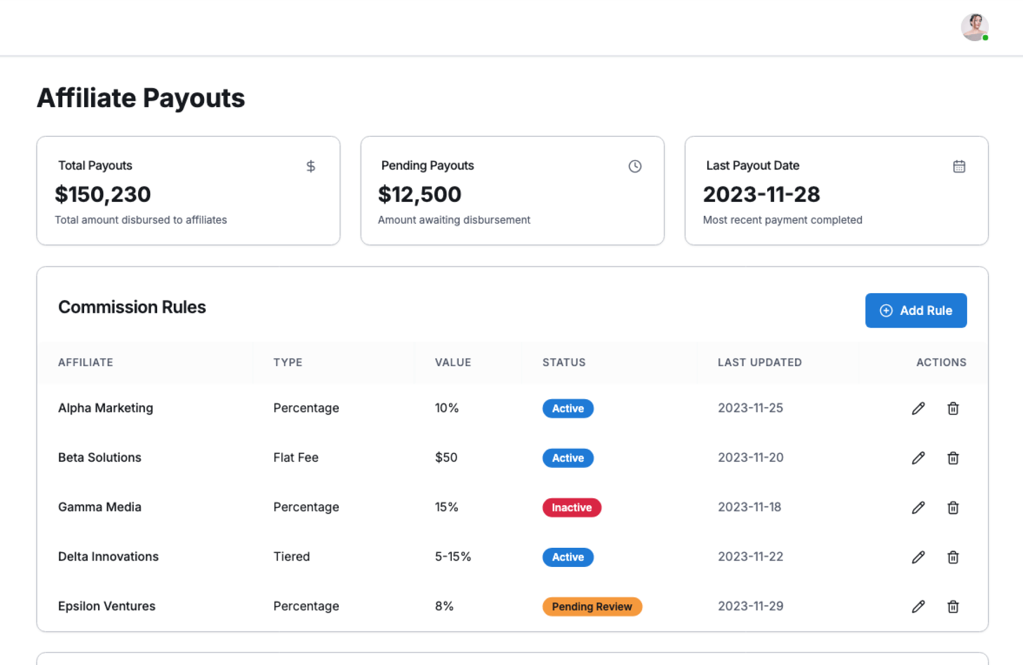Click pencil icon for Gamma Media
Viewport: 1023px width, 665px height.
(x=918, y=507)
